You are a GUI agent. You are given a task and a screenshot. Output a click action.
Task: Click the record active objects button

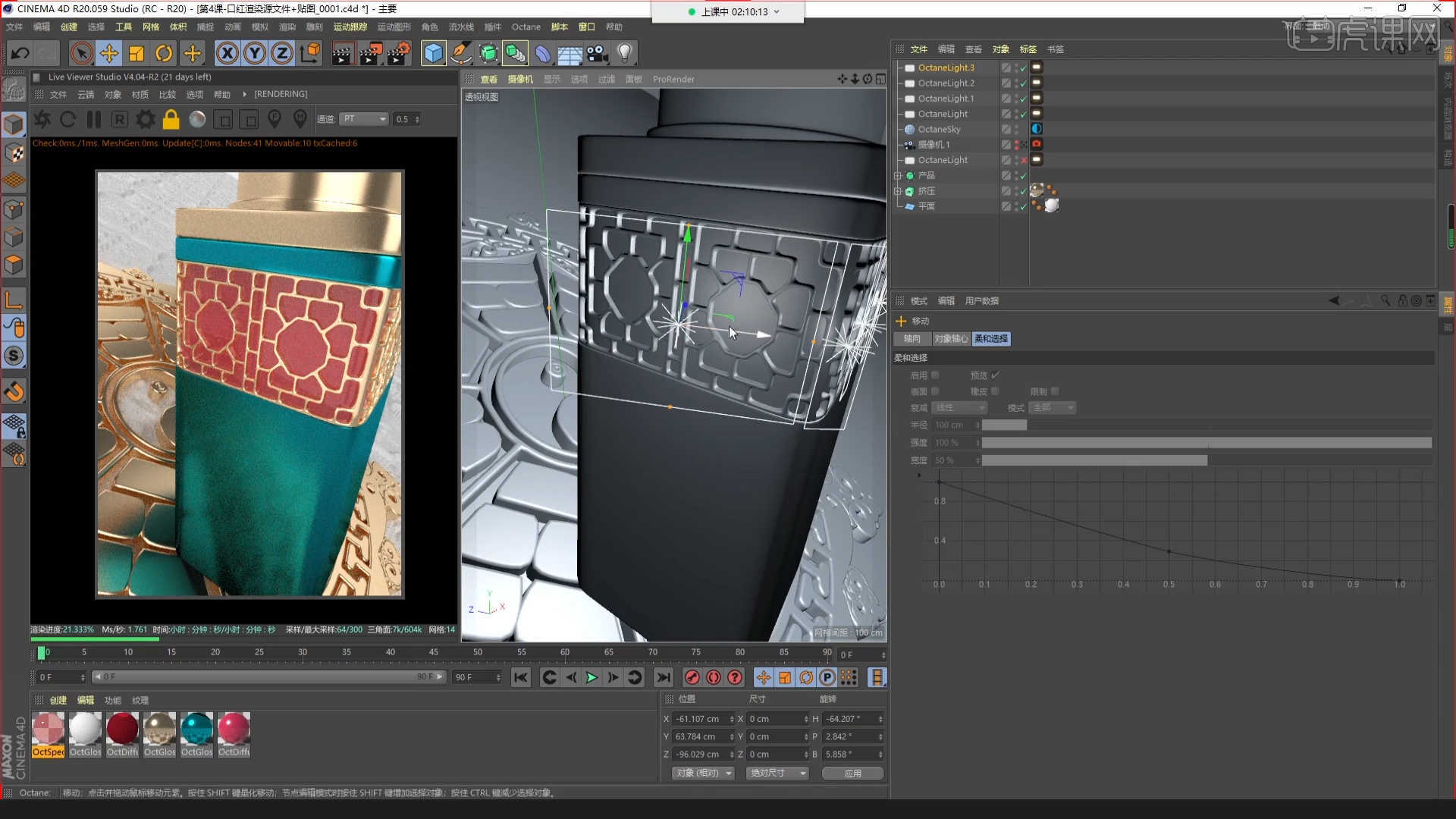pyautogui.click(x=692, y=678)
